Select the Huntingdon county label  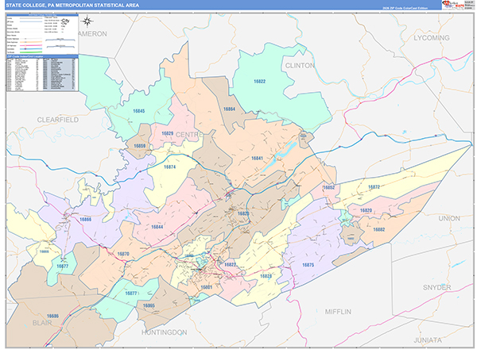click(x=165, y=331)
